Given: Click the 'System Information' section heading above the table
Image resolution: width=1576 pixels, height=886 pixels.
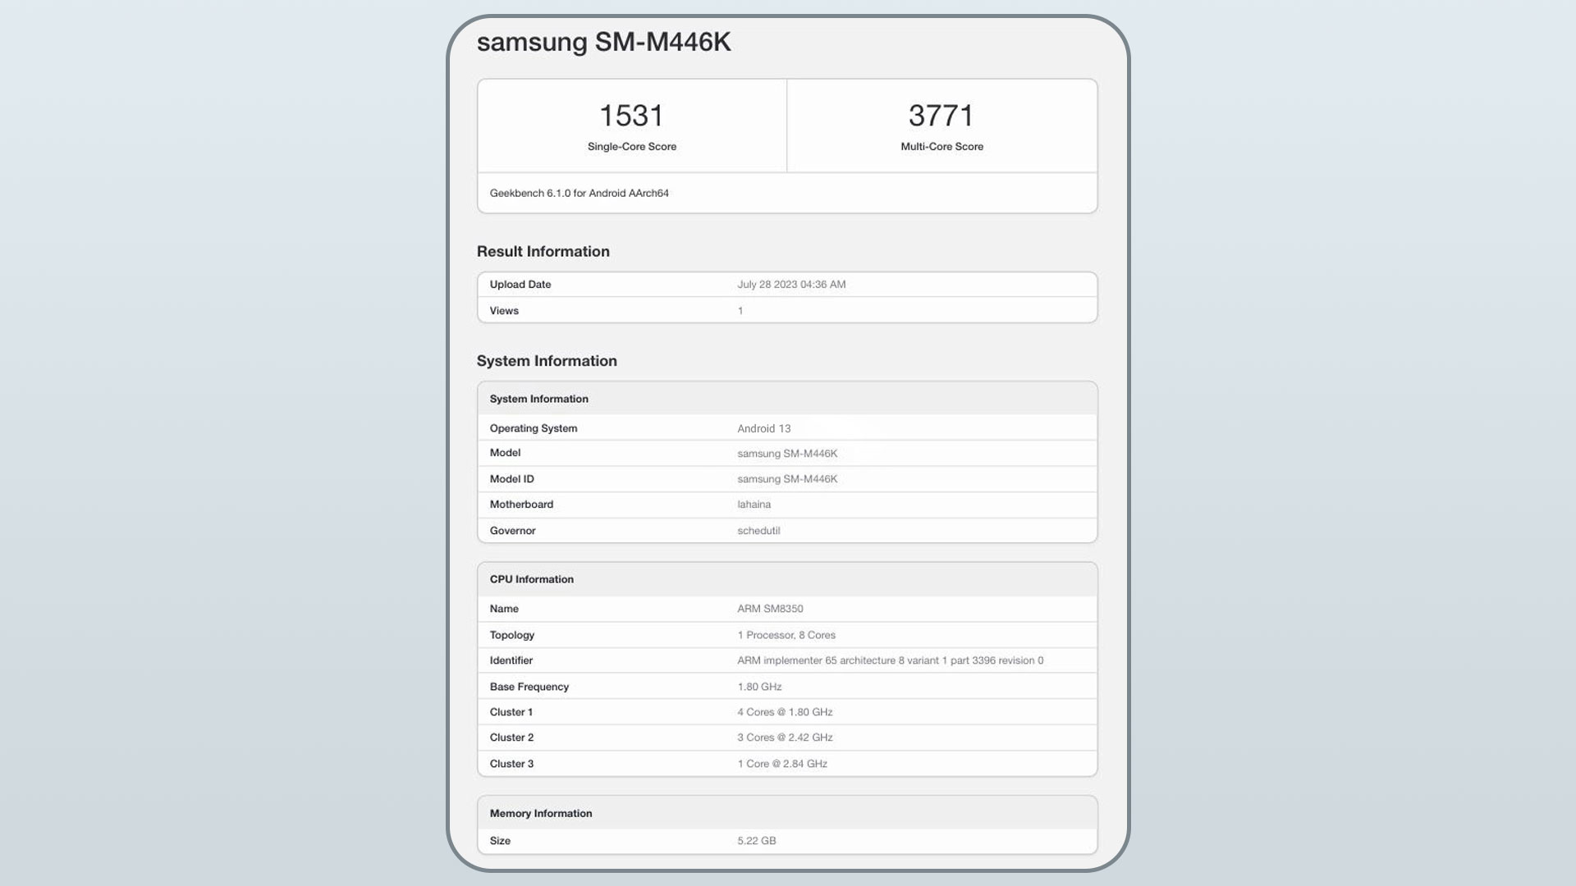Looking at the screenshot, I should click(547, 361).
